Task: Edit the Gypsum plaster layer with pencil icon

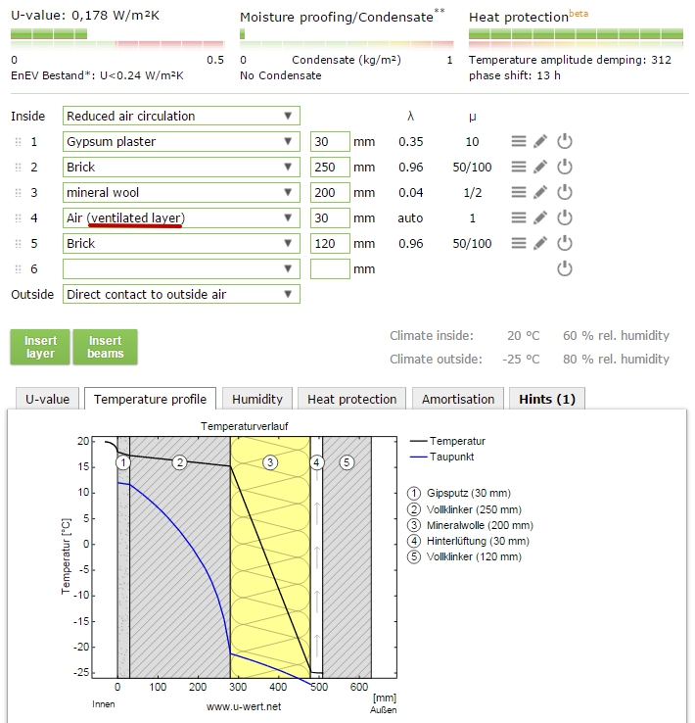Action: click(x=540, y=141)
